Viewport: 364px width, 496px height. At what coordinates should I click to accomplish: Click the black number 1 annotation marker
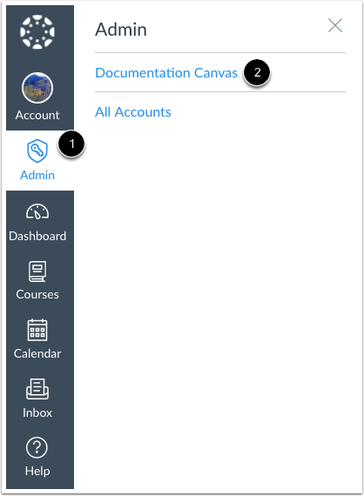[x=71, y=144]
